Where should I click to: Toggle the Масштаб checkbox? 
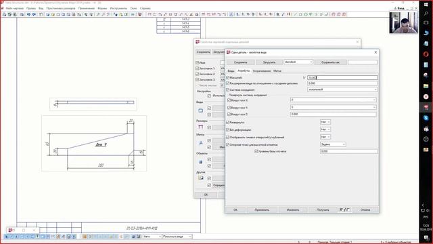coord(228,78)
